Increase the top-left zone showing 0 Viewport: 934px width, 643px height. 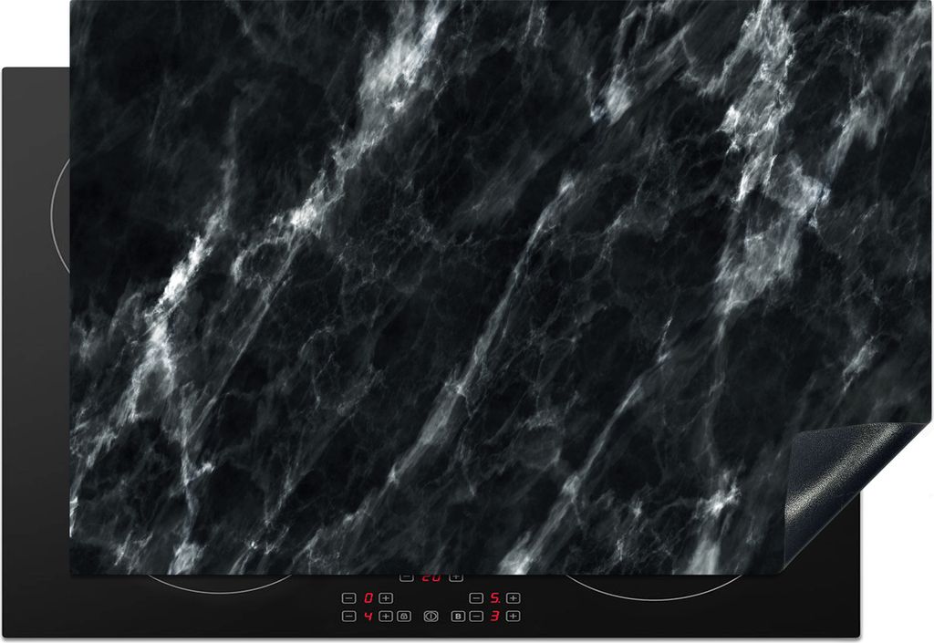tap(386, 598)
